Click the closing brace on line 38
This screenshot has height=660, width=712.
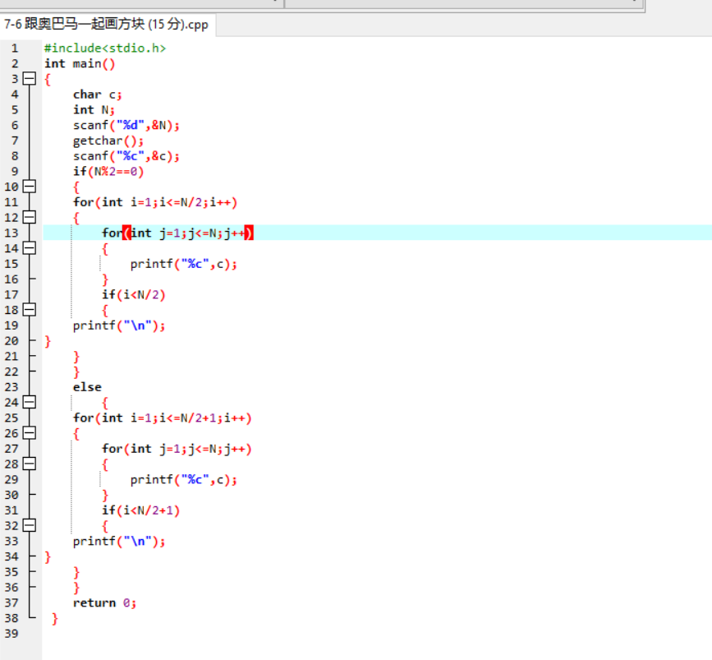[x=54, y=619]
